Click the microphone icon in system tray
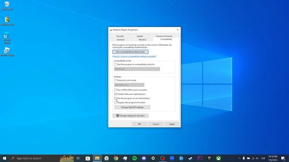The image size is (289, 162). point(244,158)
